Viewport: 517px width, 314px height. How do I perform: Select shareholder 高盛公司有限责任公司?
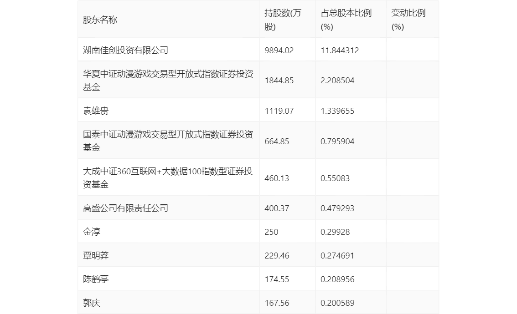pyautogui.click(x=125, y=208)
